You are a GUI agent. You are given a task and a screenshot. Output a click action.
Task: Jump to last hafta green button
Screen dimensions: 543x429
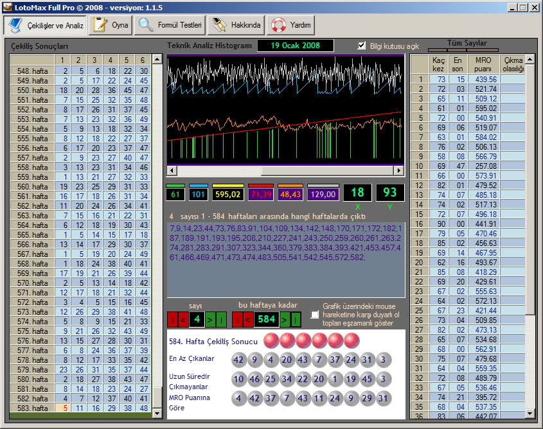point(296,320)
